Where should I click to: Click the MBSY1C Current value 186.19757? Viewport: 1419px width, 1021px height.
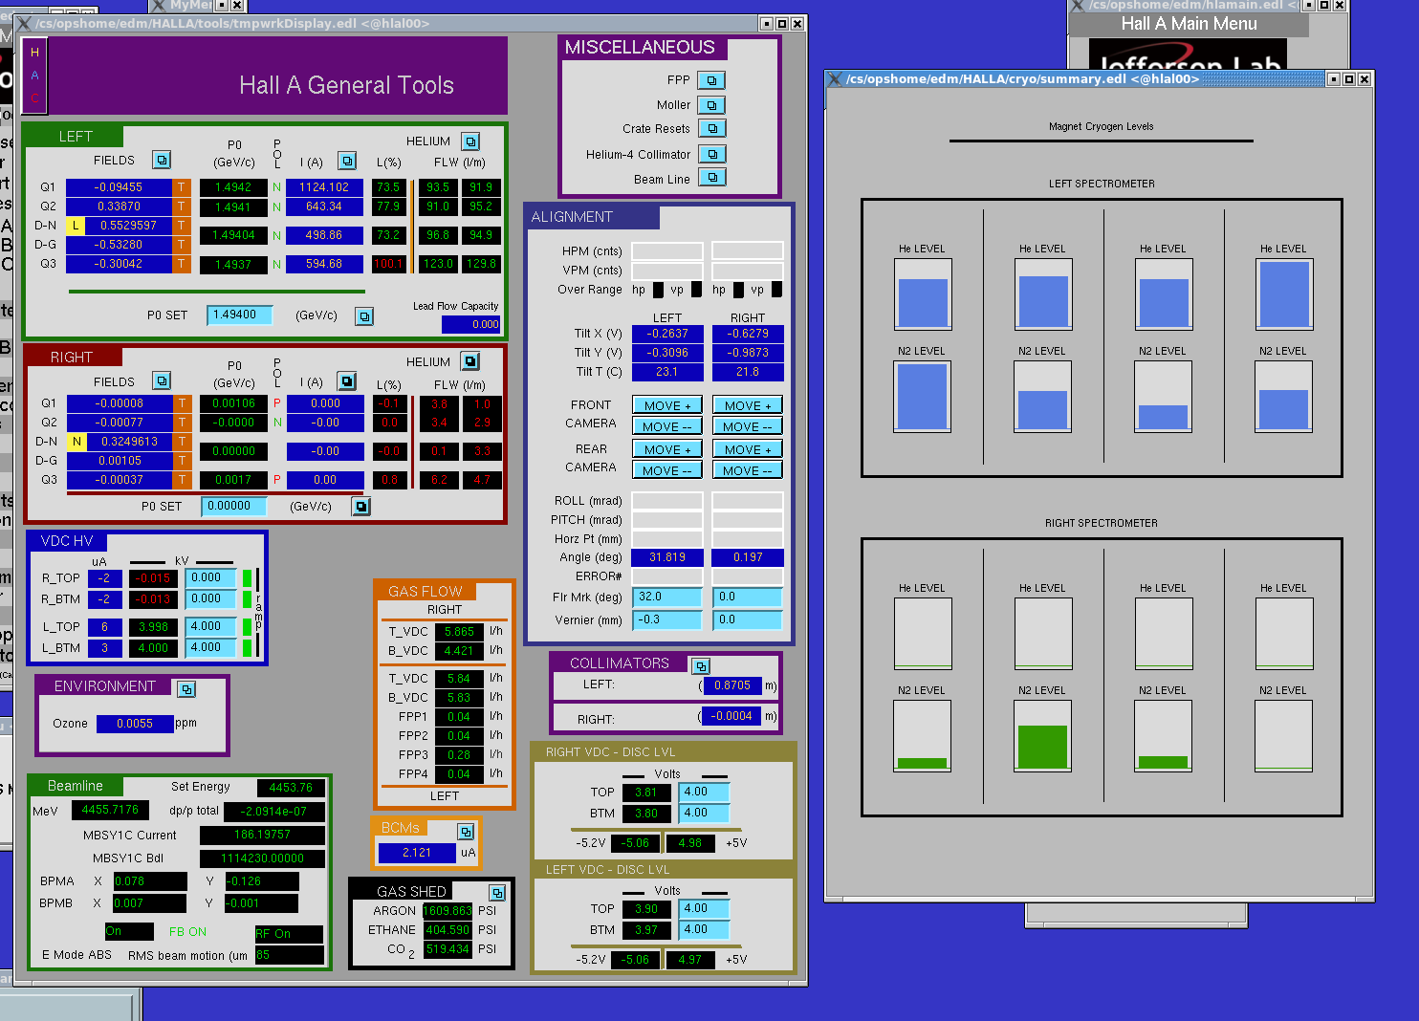tap(262, 835)
